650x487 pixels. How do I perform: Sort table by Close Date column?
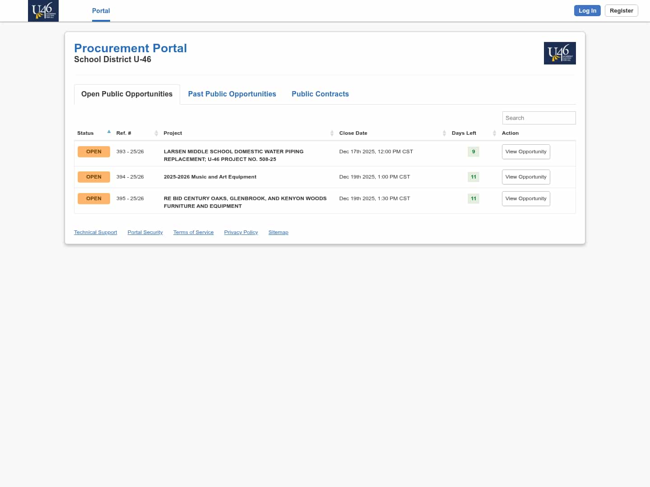point(444,133)
